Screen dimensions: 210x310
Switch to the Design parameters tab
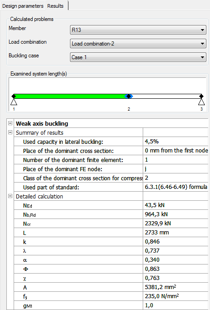23,6
